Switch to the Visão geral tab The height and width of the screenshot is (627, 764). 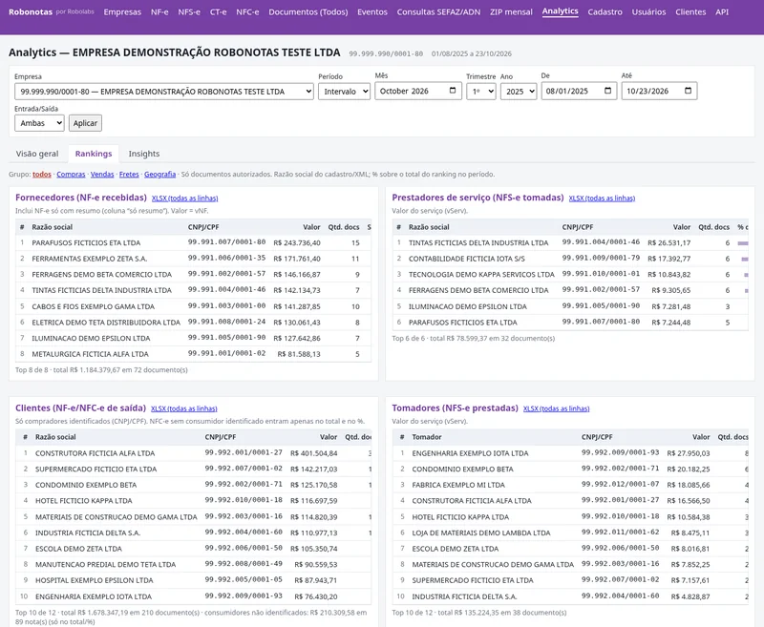(37, 154)
